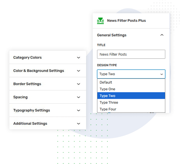Screen dimensions: 180x164
Task: Click the News Filter Posts Plus block icon
Action: click(100, 21)
